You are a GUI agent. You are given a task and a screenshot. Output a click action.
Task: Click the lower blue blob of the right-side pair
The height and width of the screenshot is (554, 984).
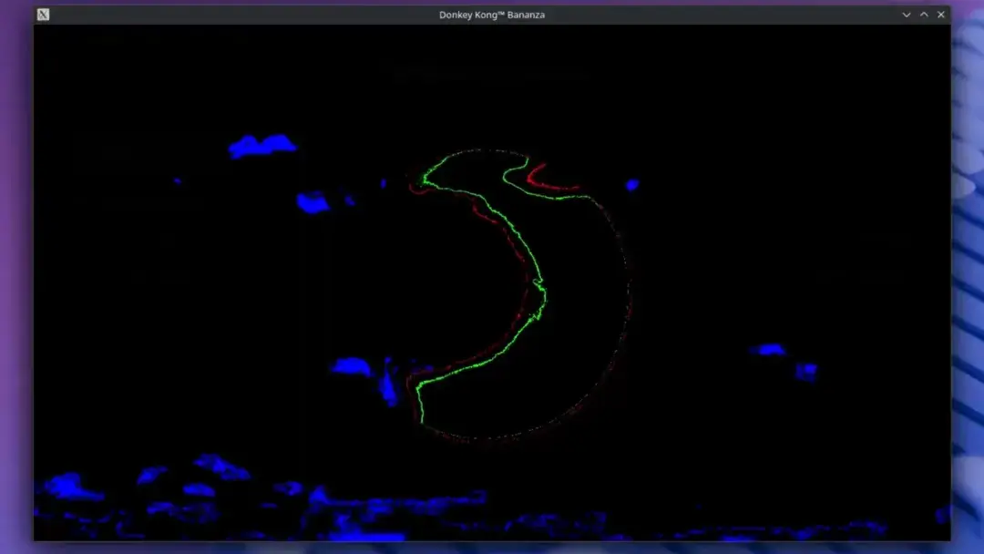point(805,371)
